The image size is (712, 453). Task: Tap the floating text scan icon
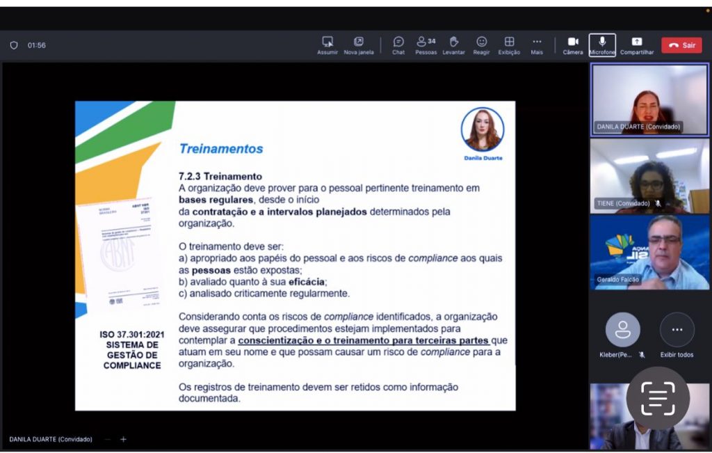point(657,399)
